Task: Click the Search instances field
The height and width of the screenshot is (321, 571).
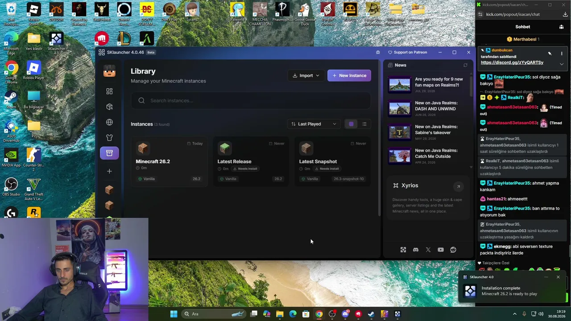Action: pos(251,100)
